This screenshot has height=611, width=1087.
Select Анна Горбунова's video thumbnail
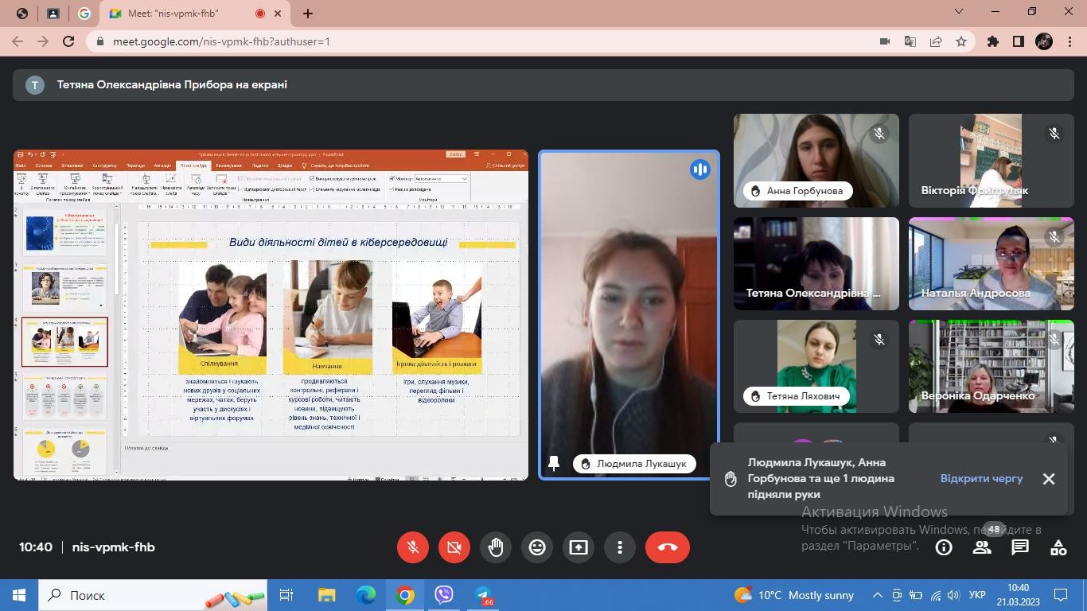816,160
